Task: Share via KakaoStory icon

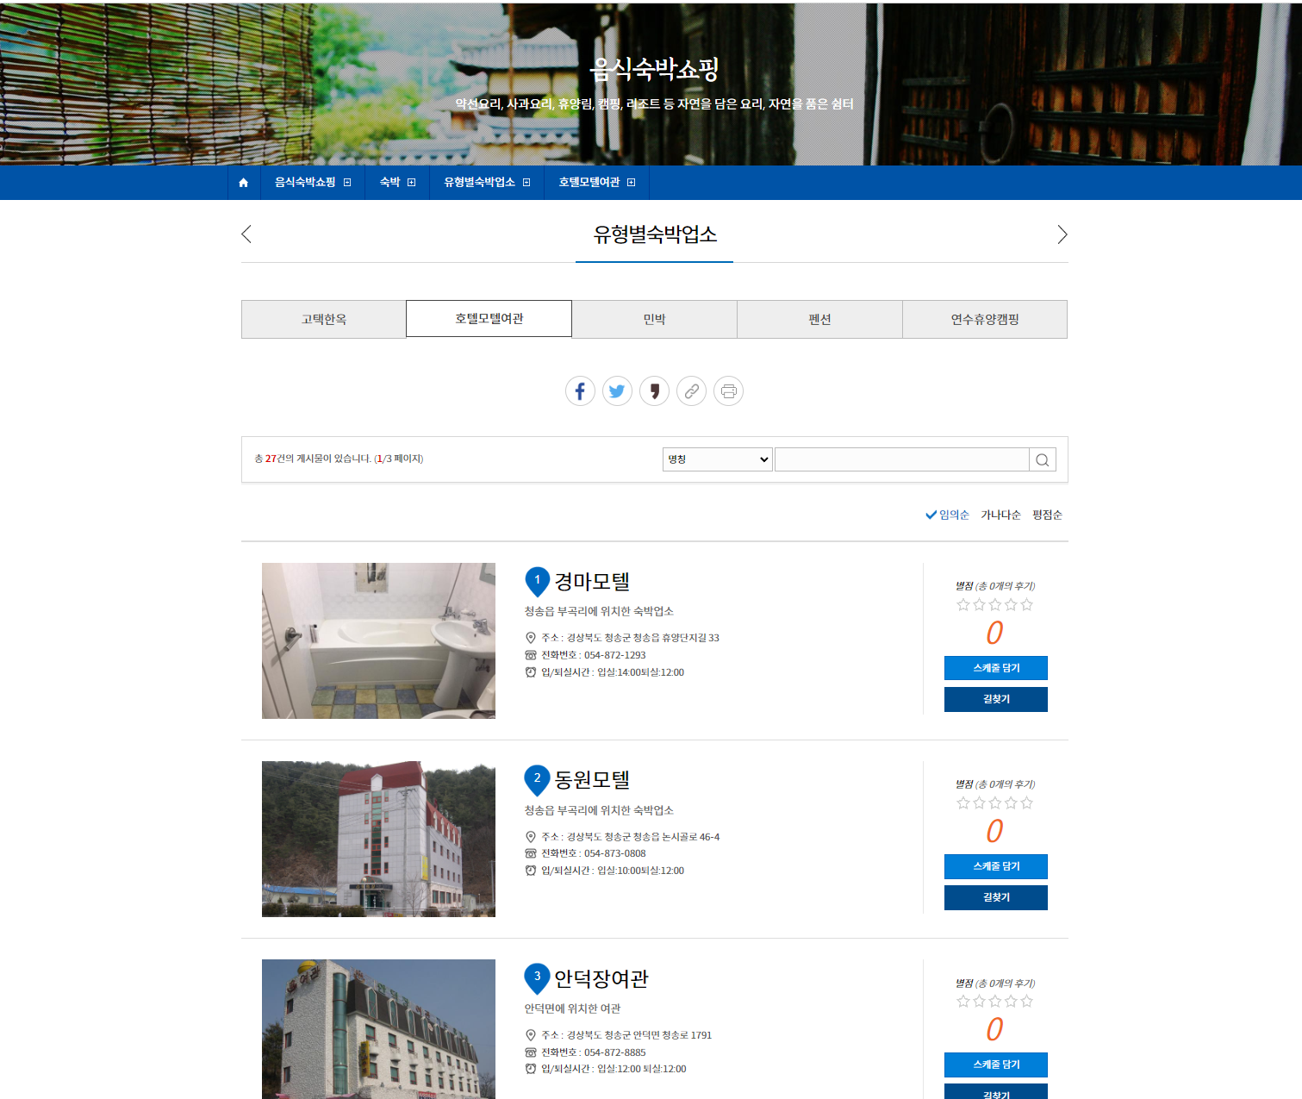Action: pyautogui.click(x=654, y=391)
